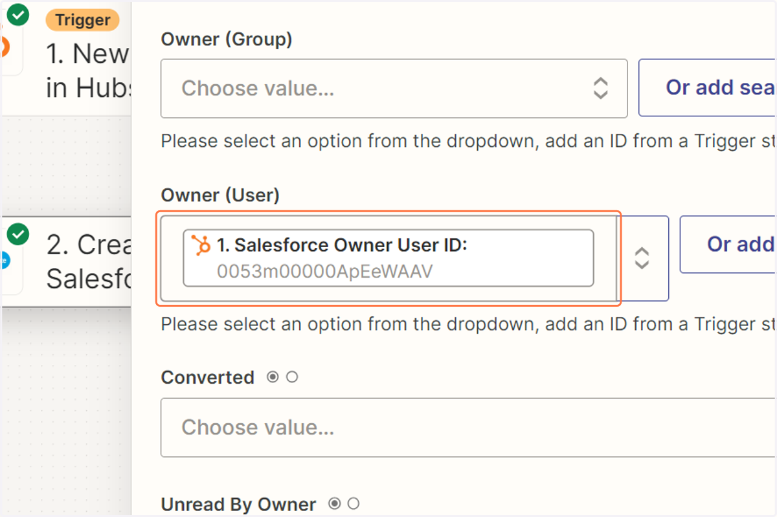The width and height of the screenshot is (777, 517).
Task: Click the HubSpot app icon on step 1
Action: click(x=5, y=47)
